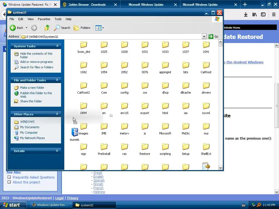Open the Views dropdown arrow
279x209 pixels.
click(x=103, y=28)
